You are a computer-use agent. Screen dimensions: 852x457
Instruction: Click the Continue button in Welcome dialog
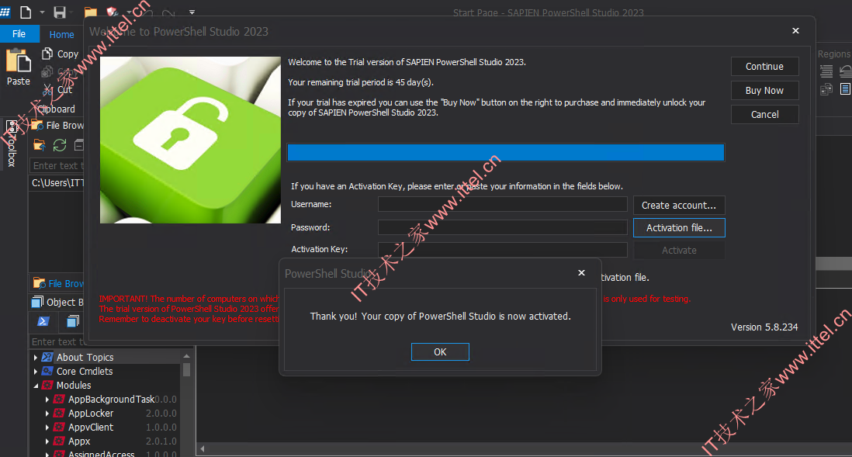[x=764, y=66]
